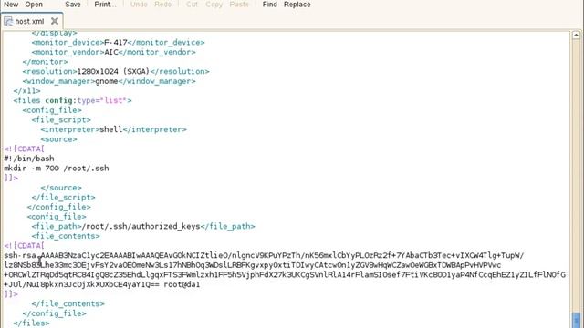This screenshot has width=584, height=328.
Task: Select the host.xml tab
Action: tap(32, 21)
